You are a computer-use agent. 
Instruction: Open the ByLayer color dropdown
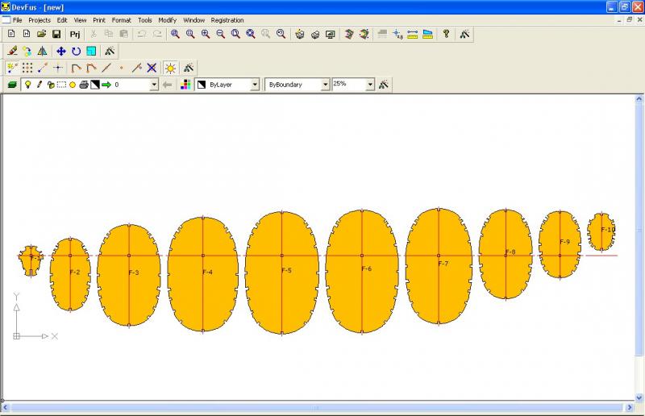tap(255, 85)
